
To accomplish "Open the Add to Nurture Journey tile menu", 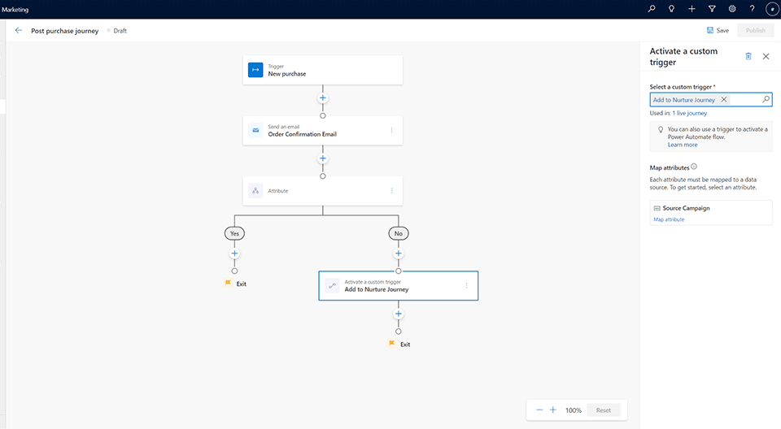I will tap(466, 285).
